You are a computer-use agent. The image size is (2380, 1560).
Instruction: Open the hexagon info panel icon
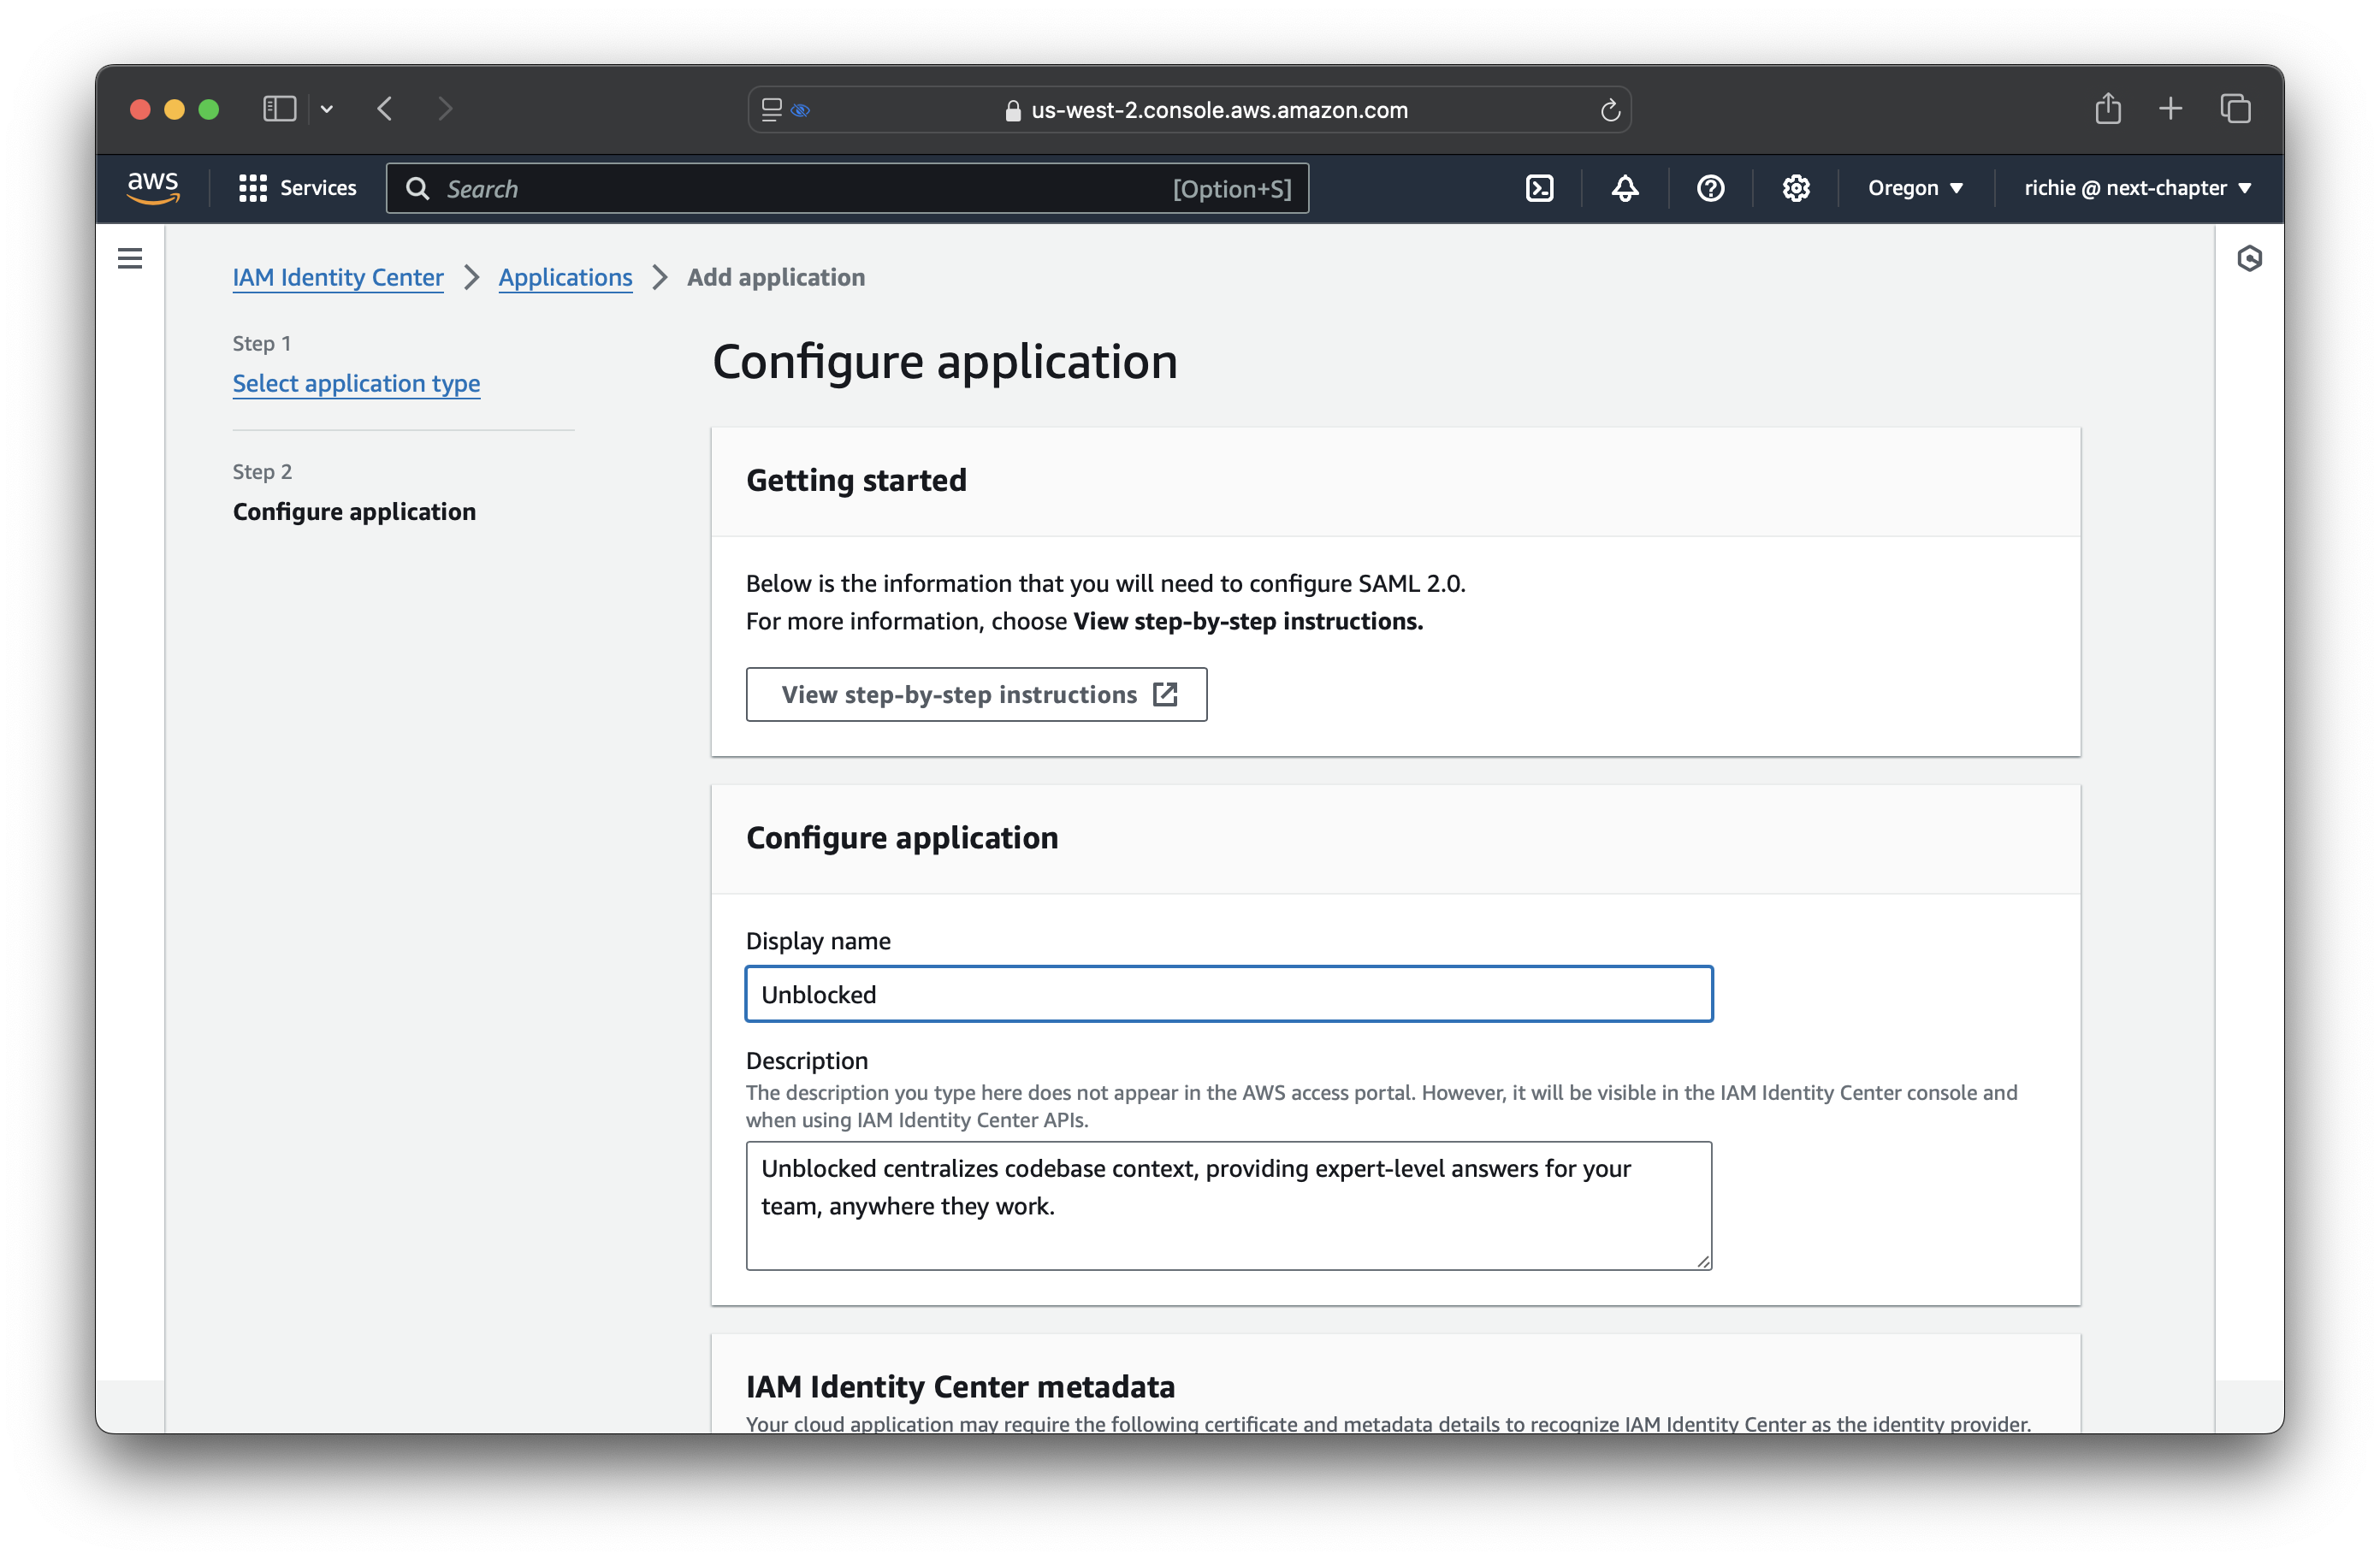(2249, 259)
